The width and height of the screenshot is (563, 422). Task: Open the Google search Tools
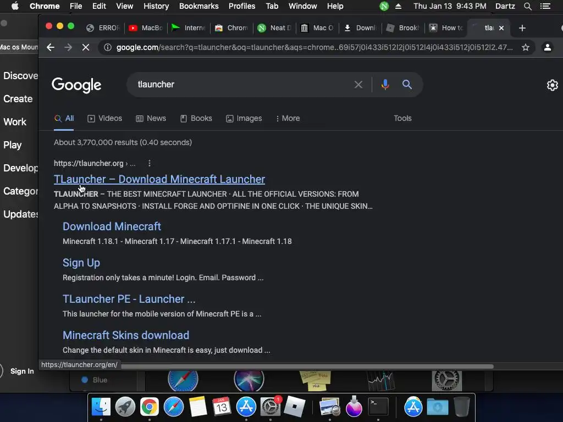pos(402,119)
